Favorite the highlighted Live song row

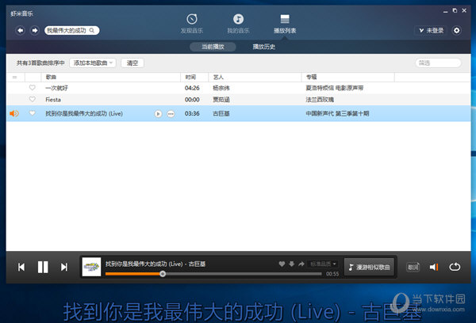(33, 113)
